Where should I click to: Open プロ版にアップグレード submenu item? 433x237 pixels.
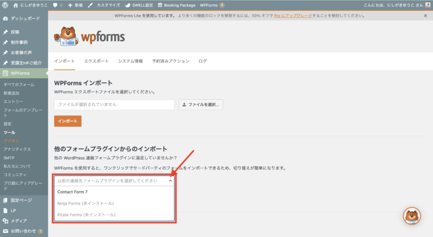(x=23, y=186)
